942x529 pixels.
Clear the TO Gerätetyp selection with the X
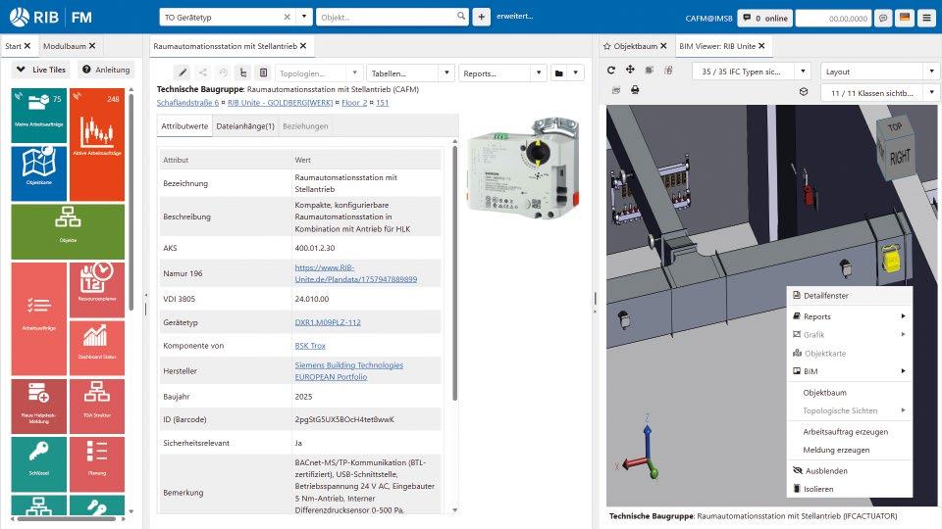(x=288, y=17)
